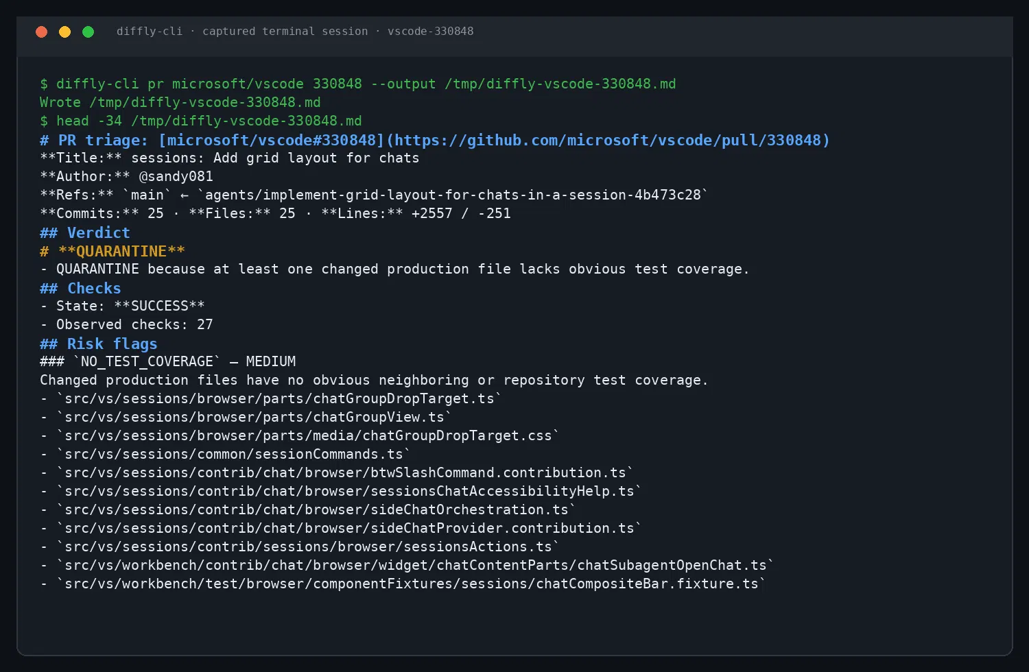Click the orange '# **QUARANTINE**' heading

[113, 251]
